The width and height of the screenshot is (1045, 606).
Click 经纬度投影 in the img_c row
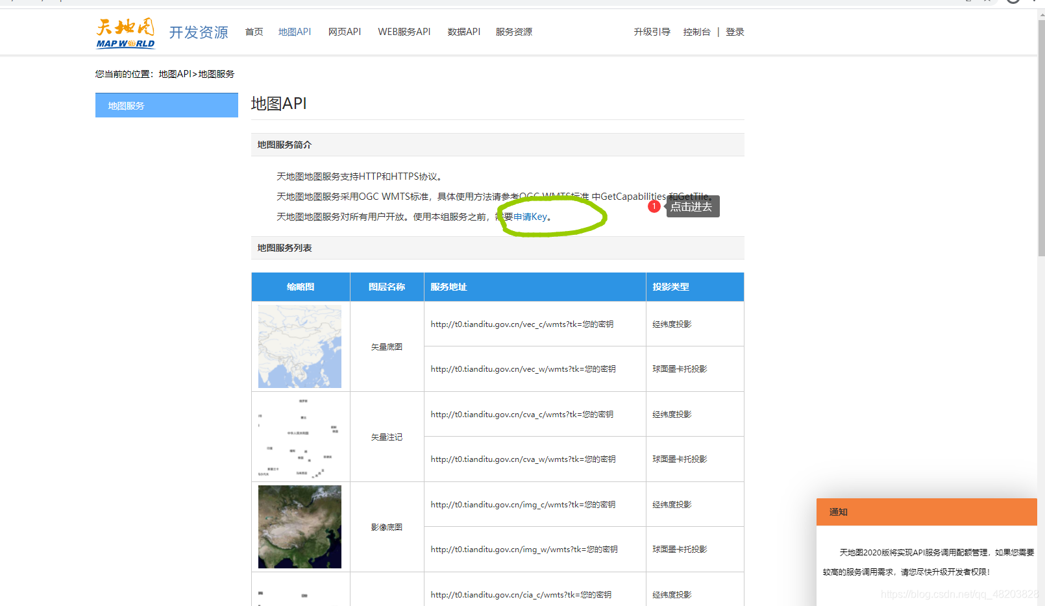coord(672,505)
